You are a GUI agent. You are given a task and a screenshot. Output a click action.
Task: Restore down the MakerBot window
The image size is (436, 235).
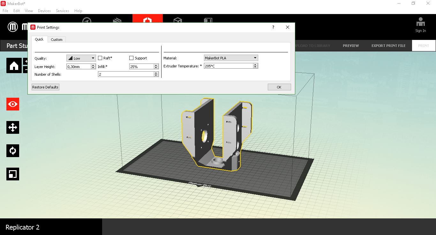413,4
